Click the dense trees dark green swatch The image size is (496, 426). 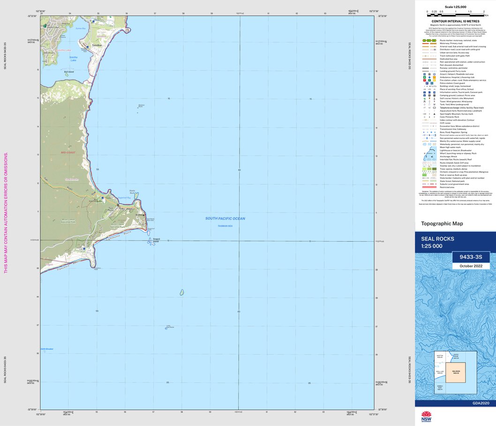tap(434, 169)
